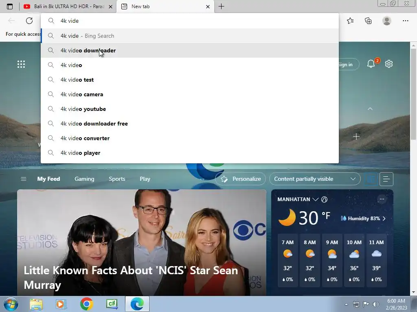417x312 pixels.
Task: Open the C# application taskbar icon
Action: pos(112,304)
